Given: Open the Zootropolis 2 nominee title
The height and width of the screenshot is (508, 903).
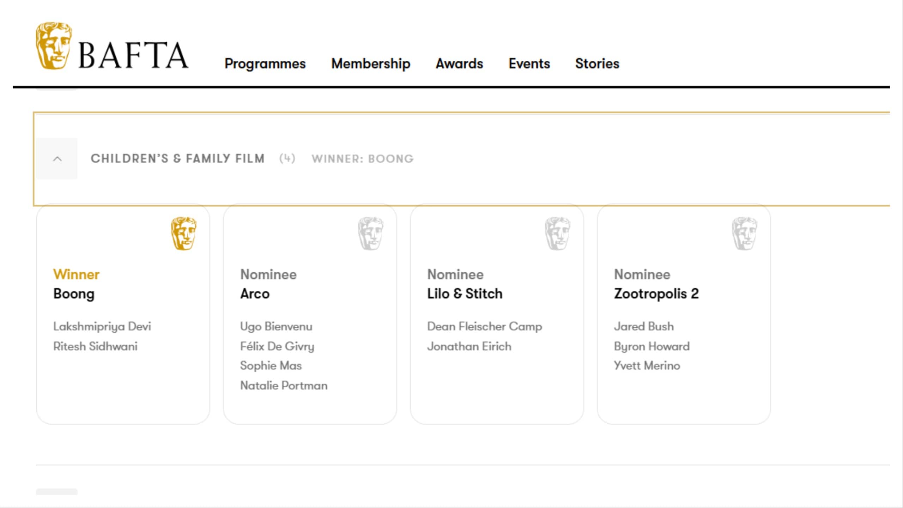Looking at the screenshot, I should click(656, 294).
